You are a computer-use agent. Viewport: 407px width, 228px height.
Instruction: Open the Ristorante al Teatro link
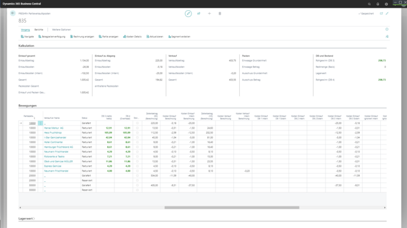tap(54, 156)
